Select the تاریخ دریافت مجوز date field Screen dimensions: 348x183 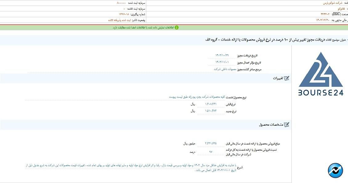coord(222,55)
